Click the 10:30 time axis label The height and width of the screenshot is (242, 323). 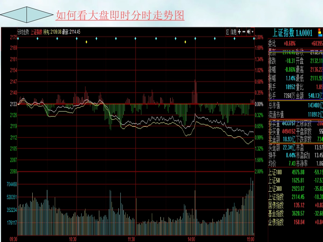72,239
